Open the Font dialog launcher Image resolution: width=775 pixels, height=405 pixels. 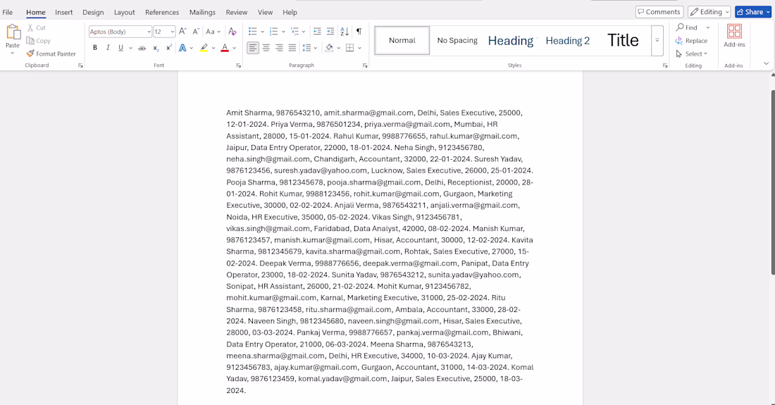(x=238, y=66)
